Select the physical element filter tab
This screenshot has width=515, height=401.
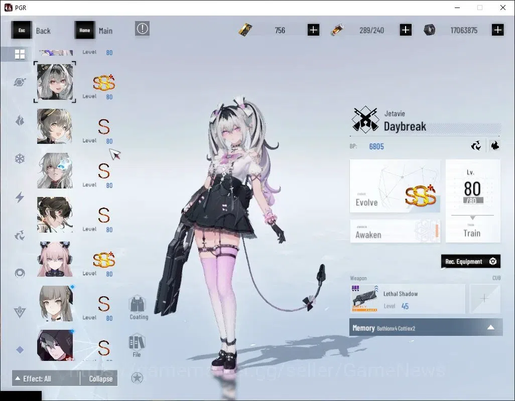pos(20,82)
